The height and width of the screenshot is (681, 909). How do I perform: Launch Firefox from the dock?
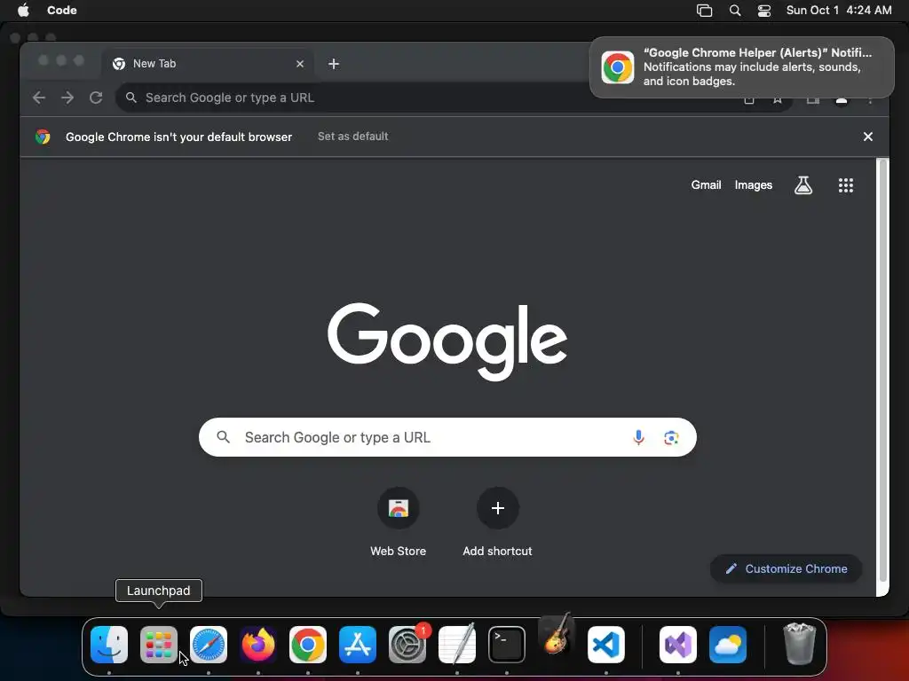point(258,645)
